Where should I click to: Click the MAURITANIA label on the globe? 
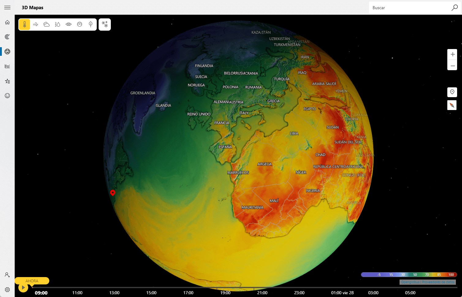click(252, 208)
